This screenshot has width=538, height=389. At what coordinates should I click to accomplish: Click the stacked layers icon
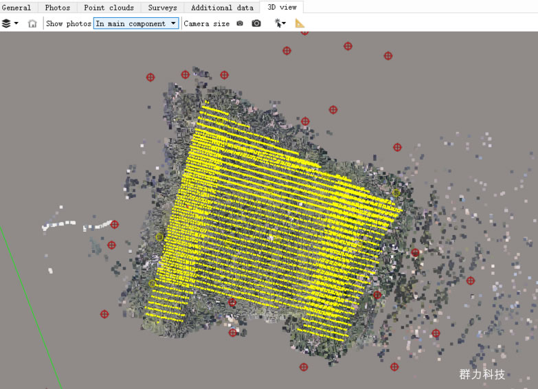point(7,23)
